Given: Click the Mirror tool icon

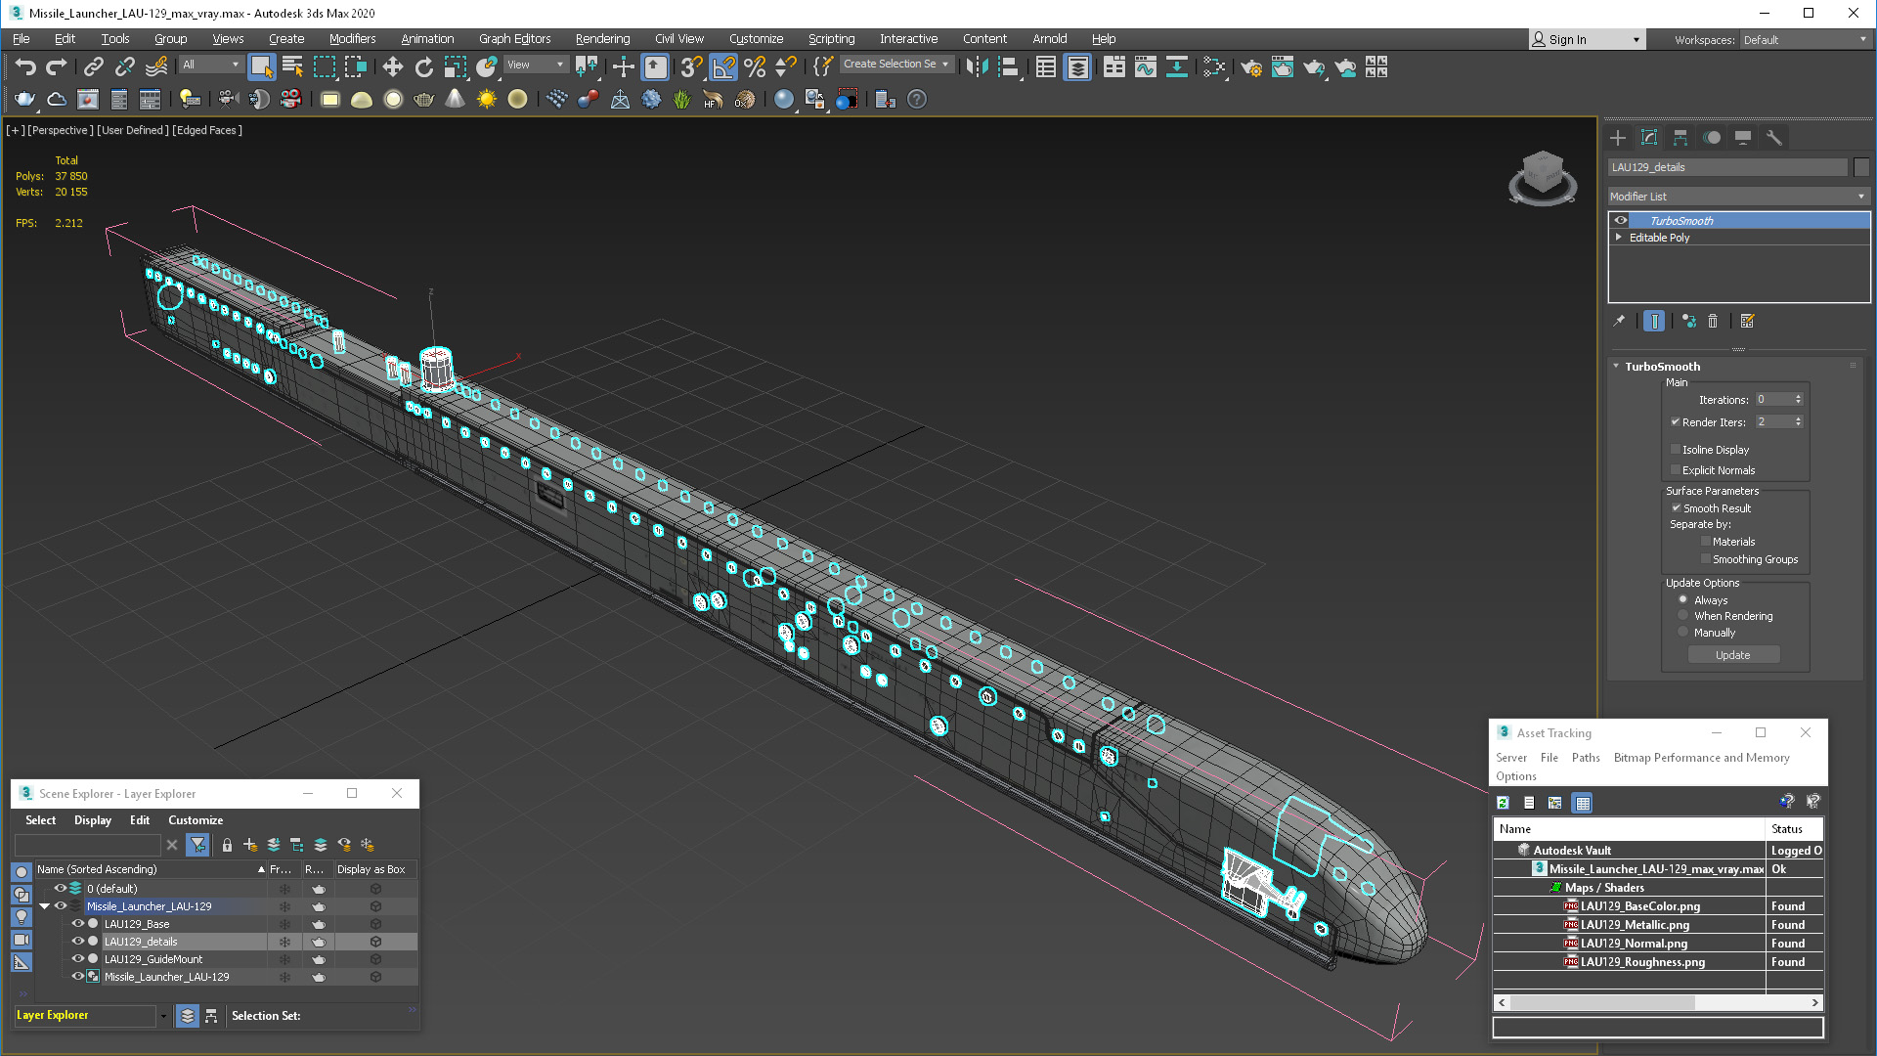Looking at the screenshot, I should (977, 66).
